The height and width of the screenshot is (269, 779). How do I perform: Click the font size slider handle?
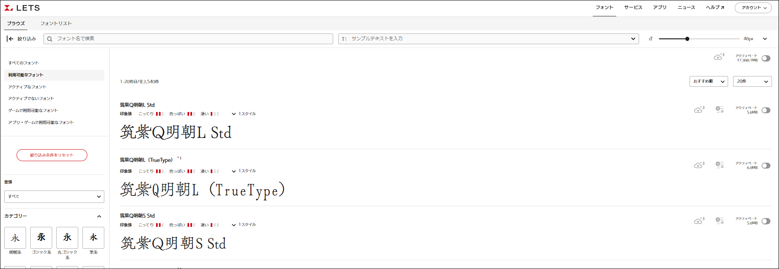[687, 39]
